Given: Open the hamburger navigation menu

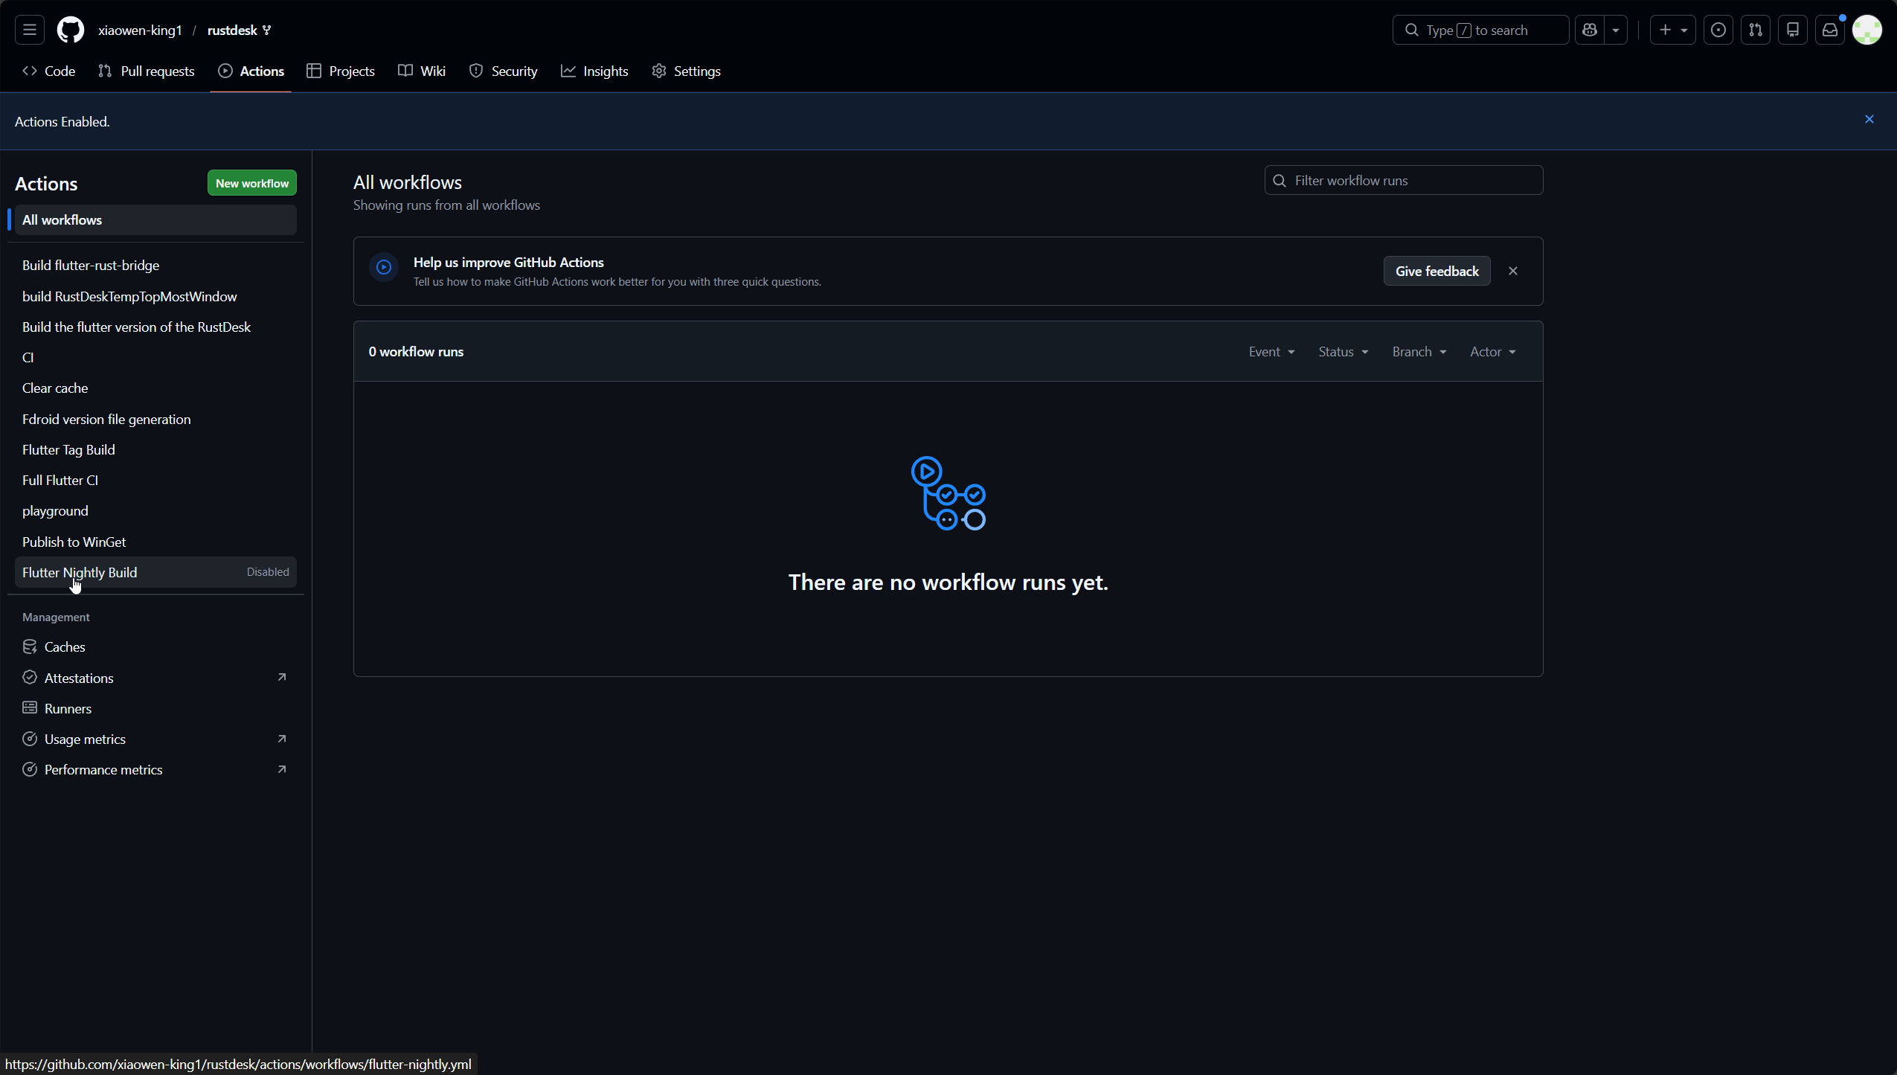Looking at the screenshot, I should click(30, 30).
